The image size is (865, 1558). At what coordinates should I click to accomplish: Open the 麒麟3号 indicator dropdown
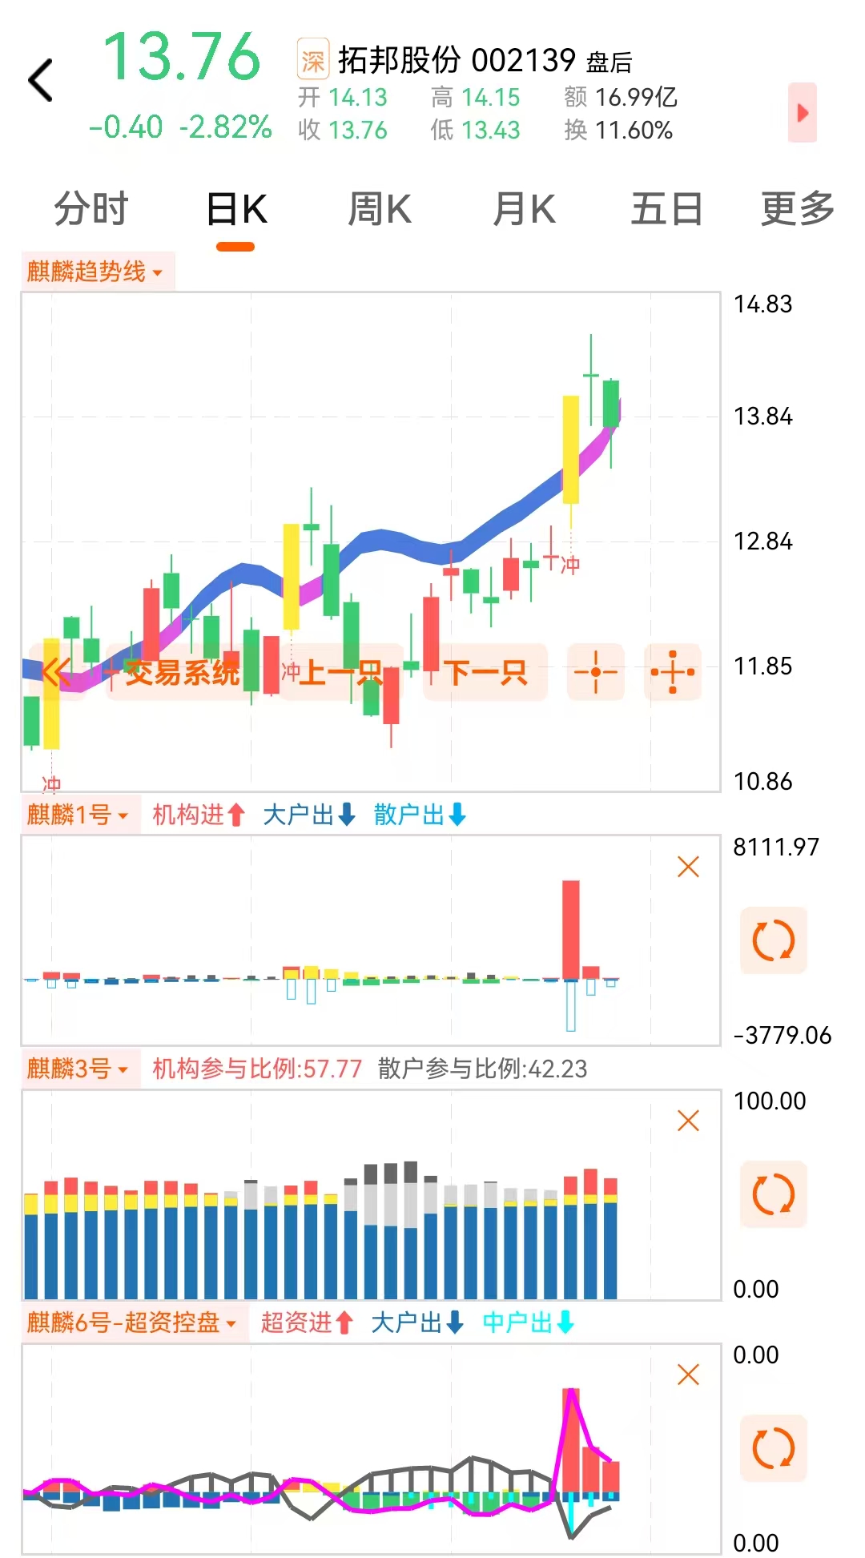pos(78,1069)
